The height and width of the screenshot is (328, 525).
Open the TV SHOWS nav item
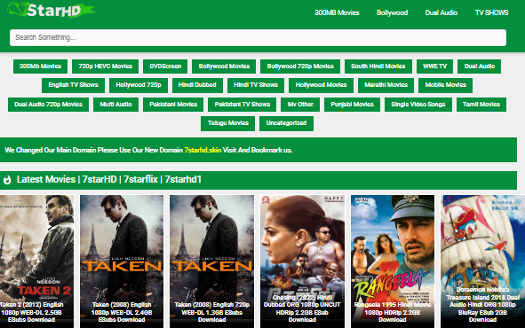tap(491, 12)
